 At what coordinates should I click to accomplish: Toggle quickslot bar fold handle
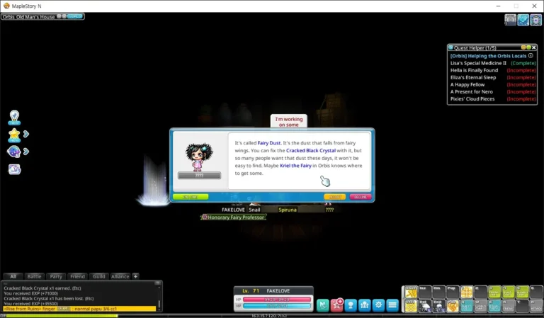point(402,299)
